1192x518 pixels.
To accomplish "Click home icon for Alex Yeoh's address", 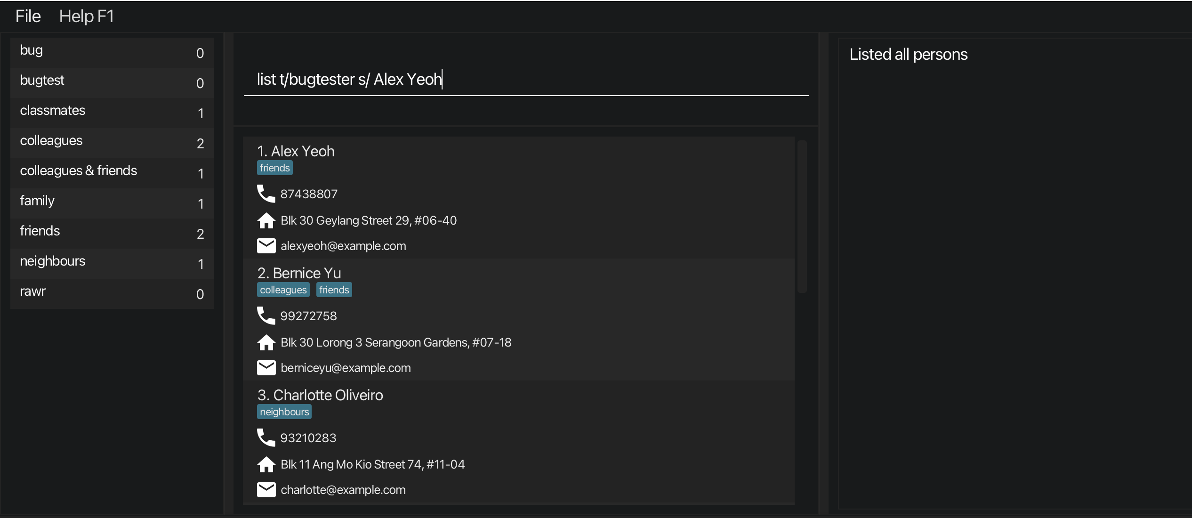I will 266,220.
